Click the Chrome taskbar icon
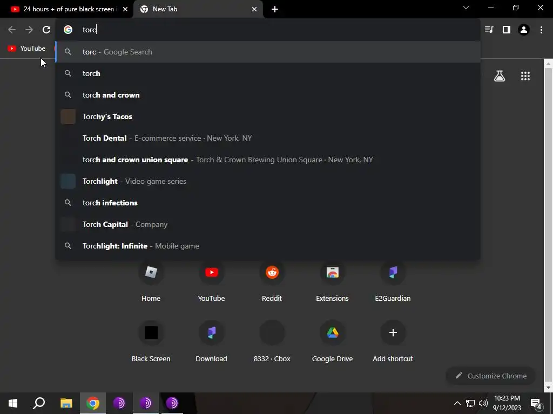Viewport: 553px width, 414px height. point(93,403)
